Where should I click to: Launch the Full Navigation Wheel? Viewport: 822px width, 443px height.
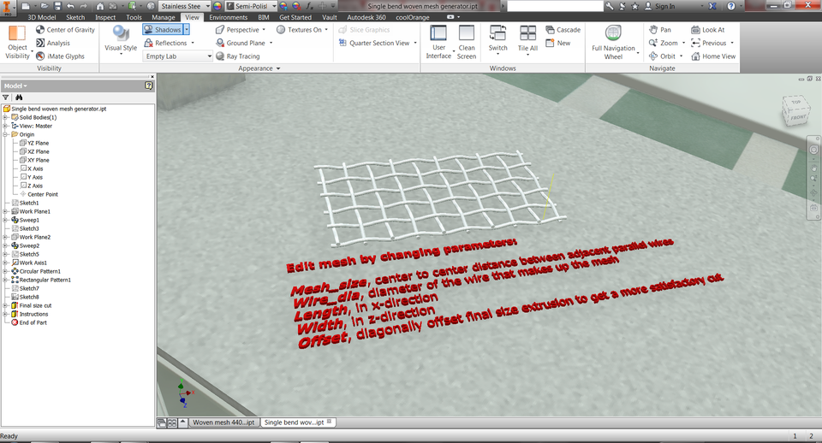pyautogui.click(x=613, y=43)
